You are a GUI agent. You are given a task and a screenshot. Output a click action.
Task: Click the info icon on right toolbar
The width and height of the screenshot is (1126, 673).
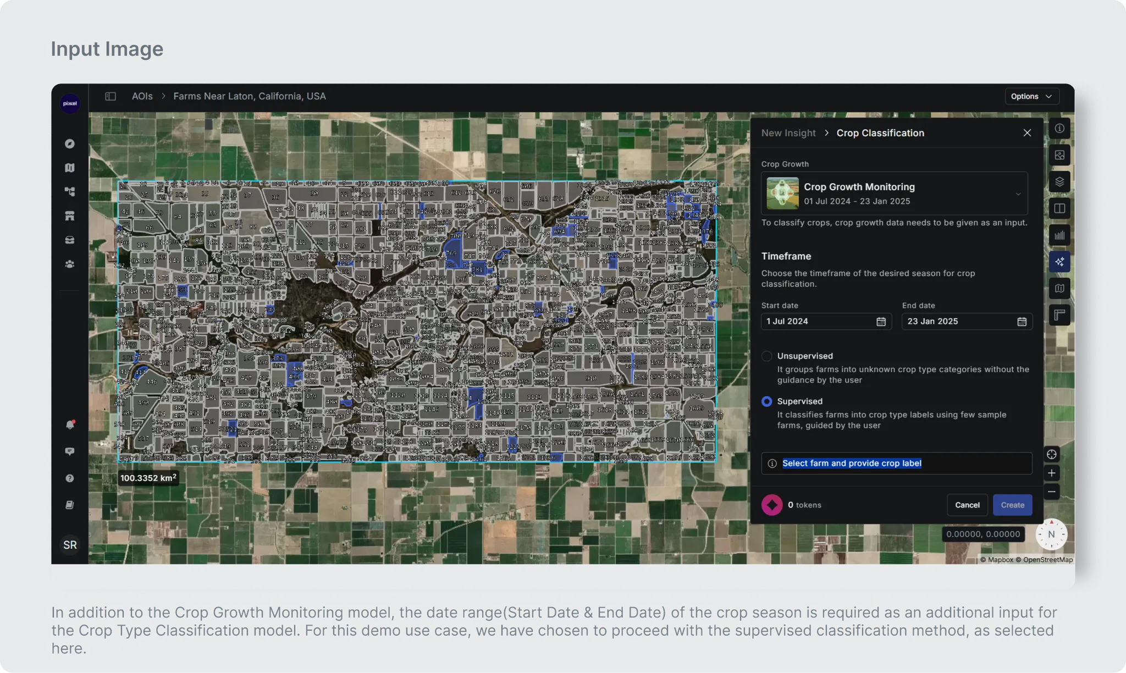pyautogui.click(x=1059, y=128)
